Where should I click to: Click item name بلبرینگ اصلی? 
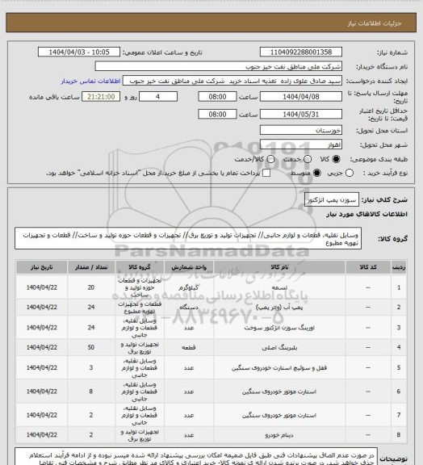coord(279,347)
